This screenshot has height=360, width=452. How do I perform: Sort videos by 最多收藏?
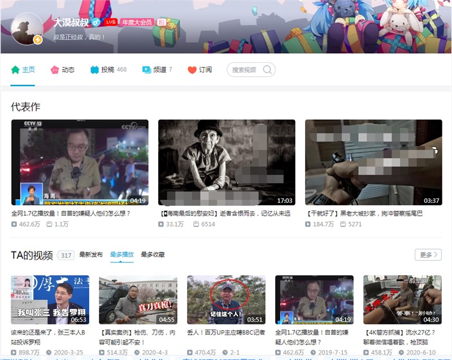153,255
